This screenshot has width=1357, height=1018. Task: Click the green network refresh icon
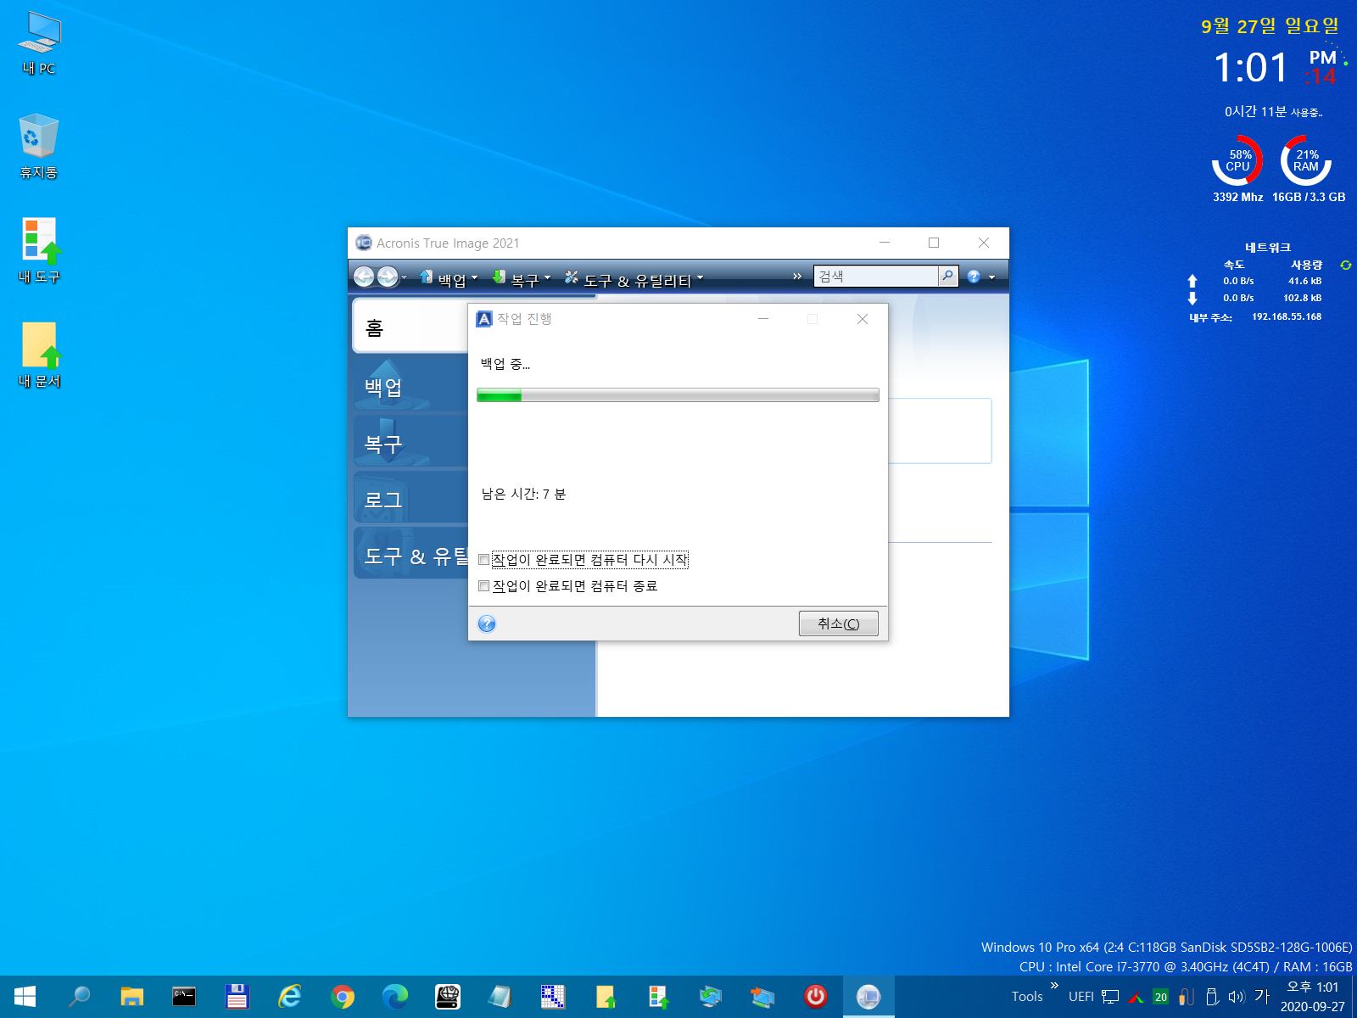coord(1345,265)
